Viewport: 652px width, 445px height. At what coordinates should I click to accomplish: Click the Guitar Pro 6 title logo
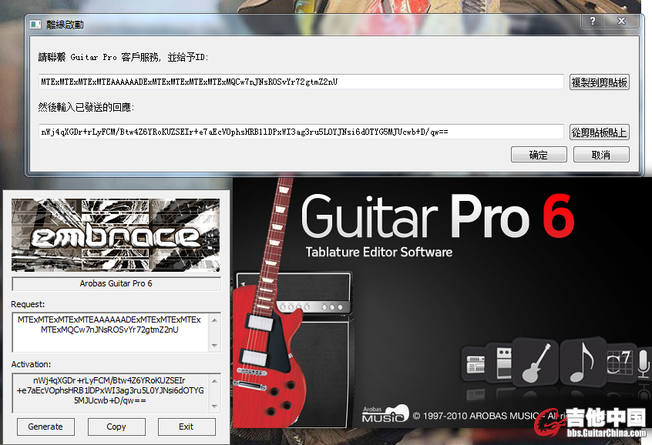438,217
